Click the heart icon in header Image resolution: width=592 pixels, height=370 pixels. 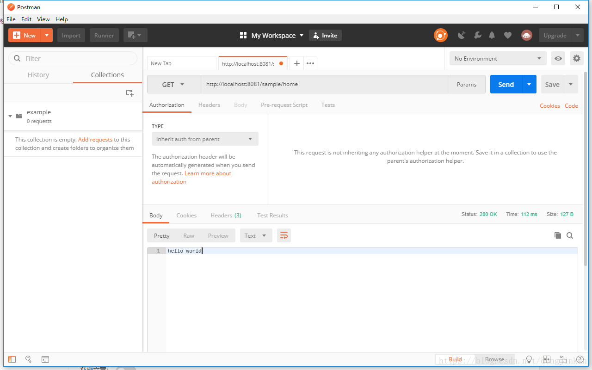(x=508, y=35)
